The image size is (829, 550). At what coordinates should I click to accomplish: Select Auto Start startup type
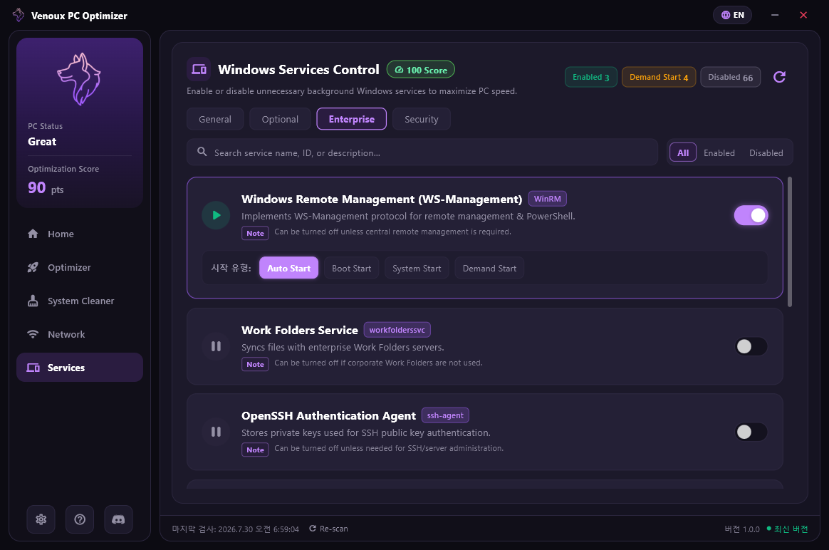pos(288,268)
